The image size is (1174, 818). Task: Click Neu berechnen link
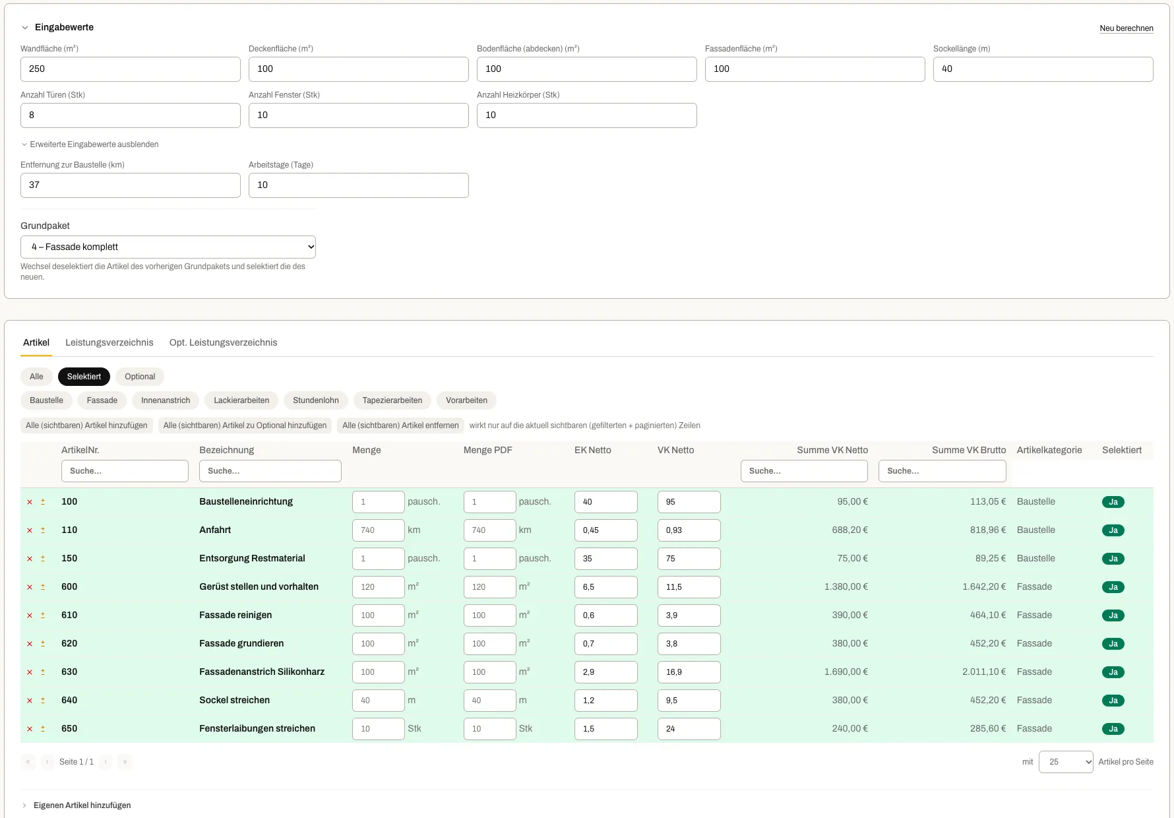[1127, 28]
